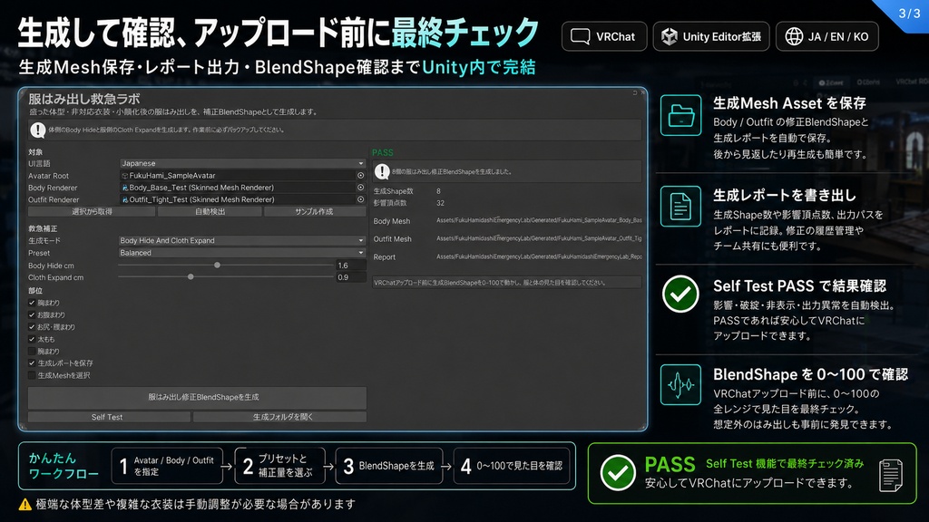The height and width of the screenshot is (522, 929).
Task: Open the Preset dropdown showing Balanced
Action: 242,253
